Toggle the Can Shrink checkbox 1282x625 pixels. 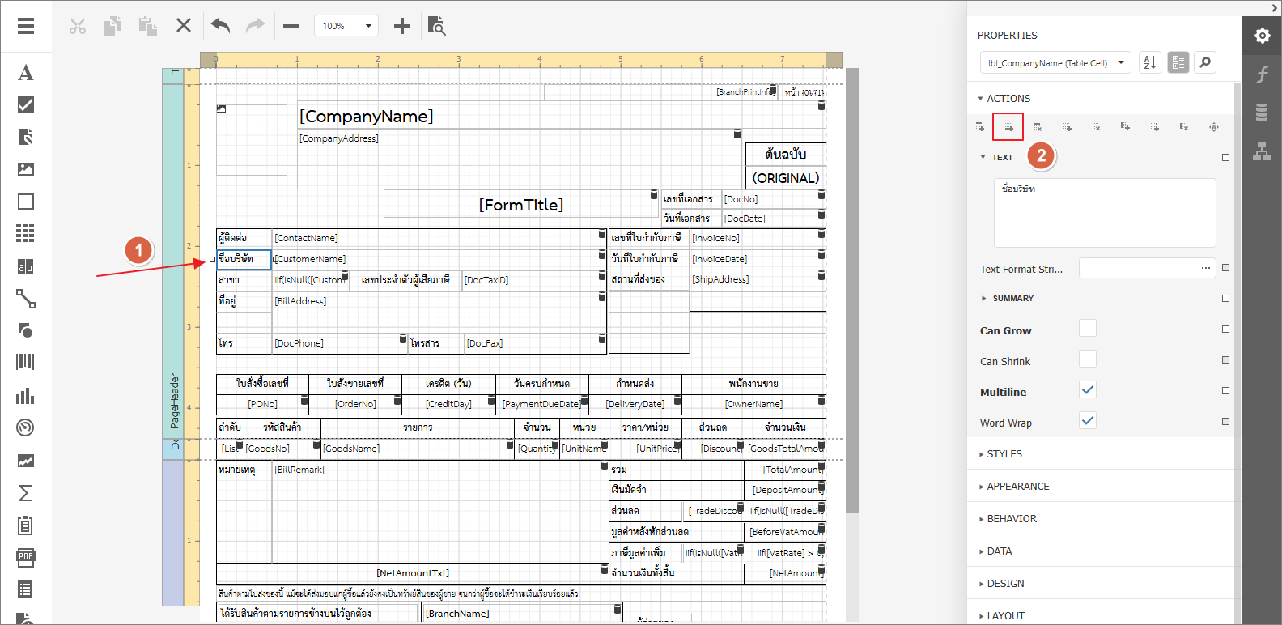tap(1088, 359)
